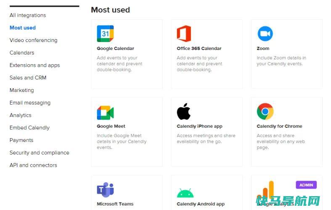Choose Security and compliance category
This screenshot has height=210, width=331.
pos(39,152)
